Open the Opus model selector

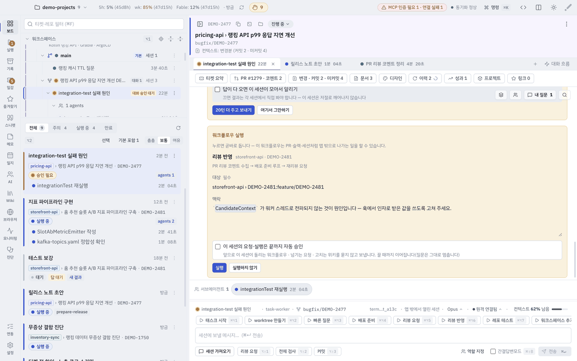click(x=455, y=309)
